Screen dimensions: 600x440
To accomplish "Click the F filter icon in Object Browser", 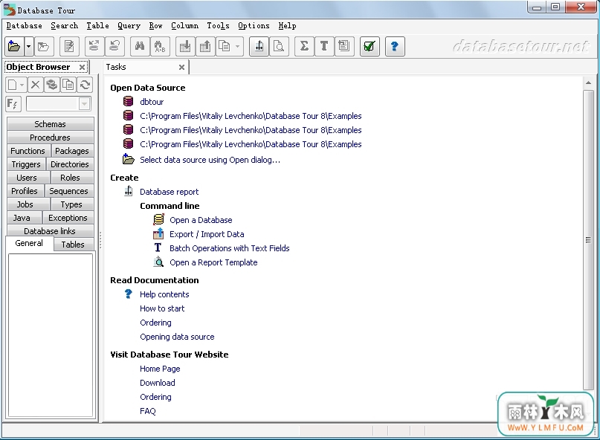I will click(x=13, y=104).
